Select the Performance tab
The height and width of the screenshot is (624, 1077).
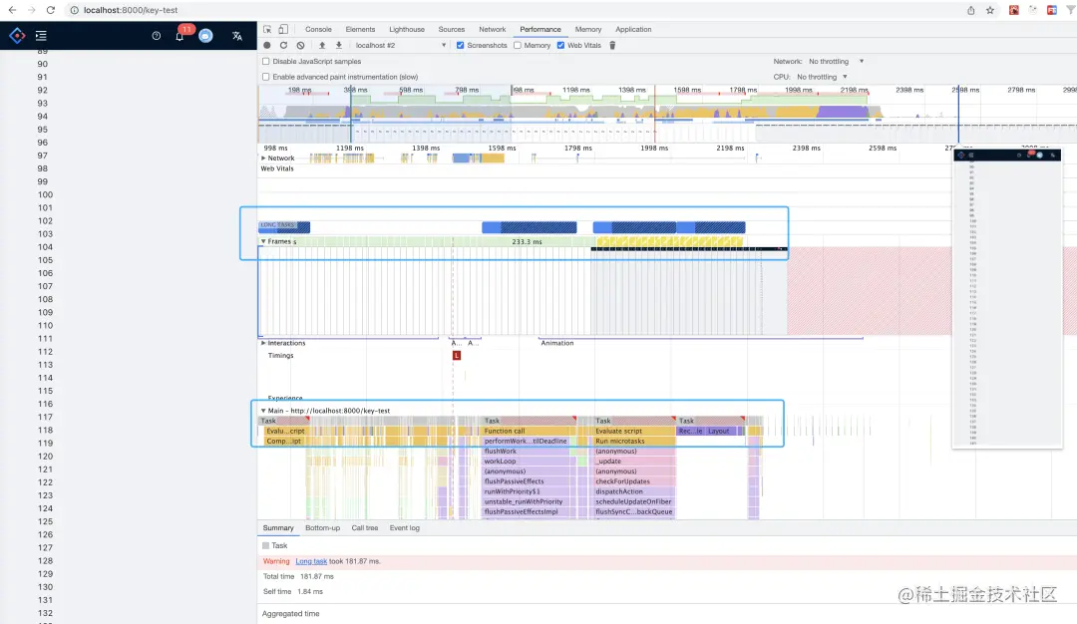[x=539, y=30]
